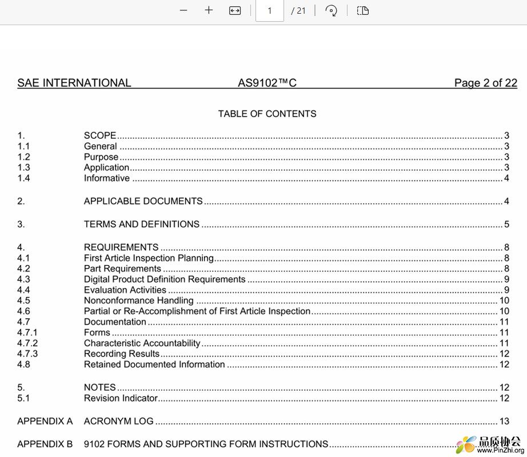Click the 'Page 2 of 22' header text
527x457 pixels.
[486, 83]
